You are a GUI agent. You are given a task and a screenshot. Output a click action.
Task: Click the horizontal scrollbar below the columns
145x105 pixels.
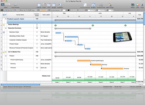pos(20,85)
